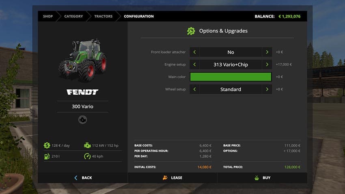Click the 'Initial Costs:' label
Screen dimensions: 345x194
click(x=145, y=167)
